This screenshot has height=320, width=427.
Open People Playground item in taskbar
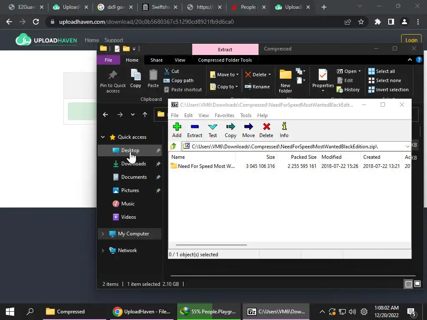209,312
